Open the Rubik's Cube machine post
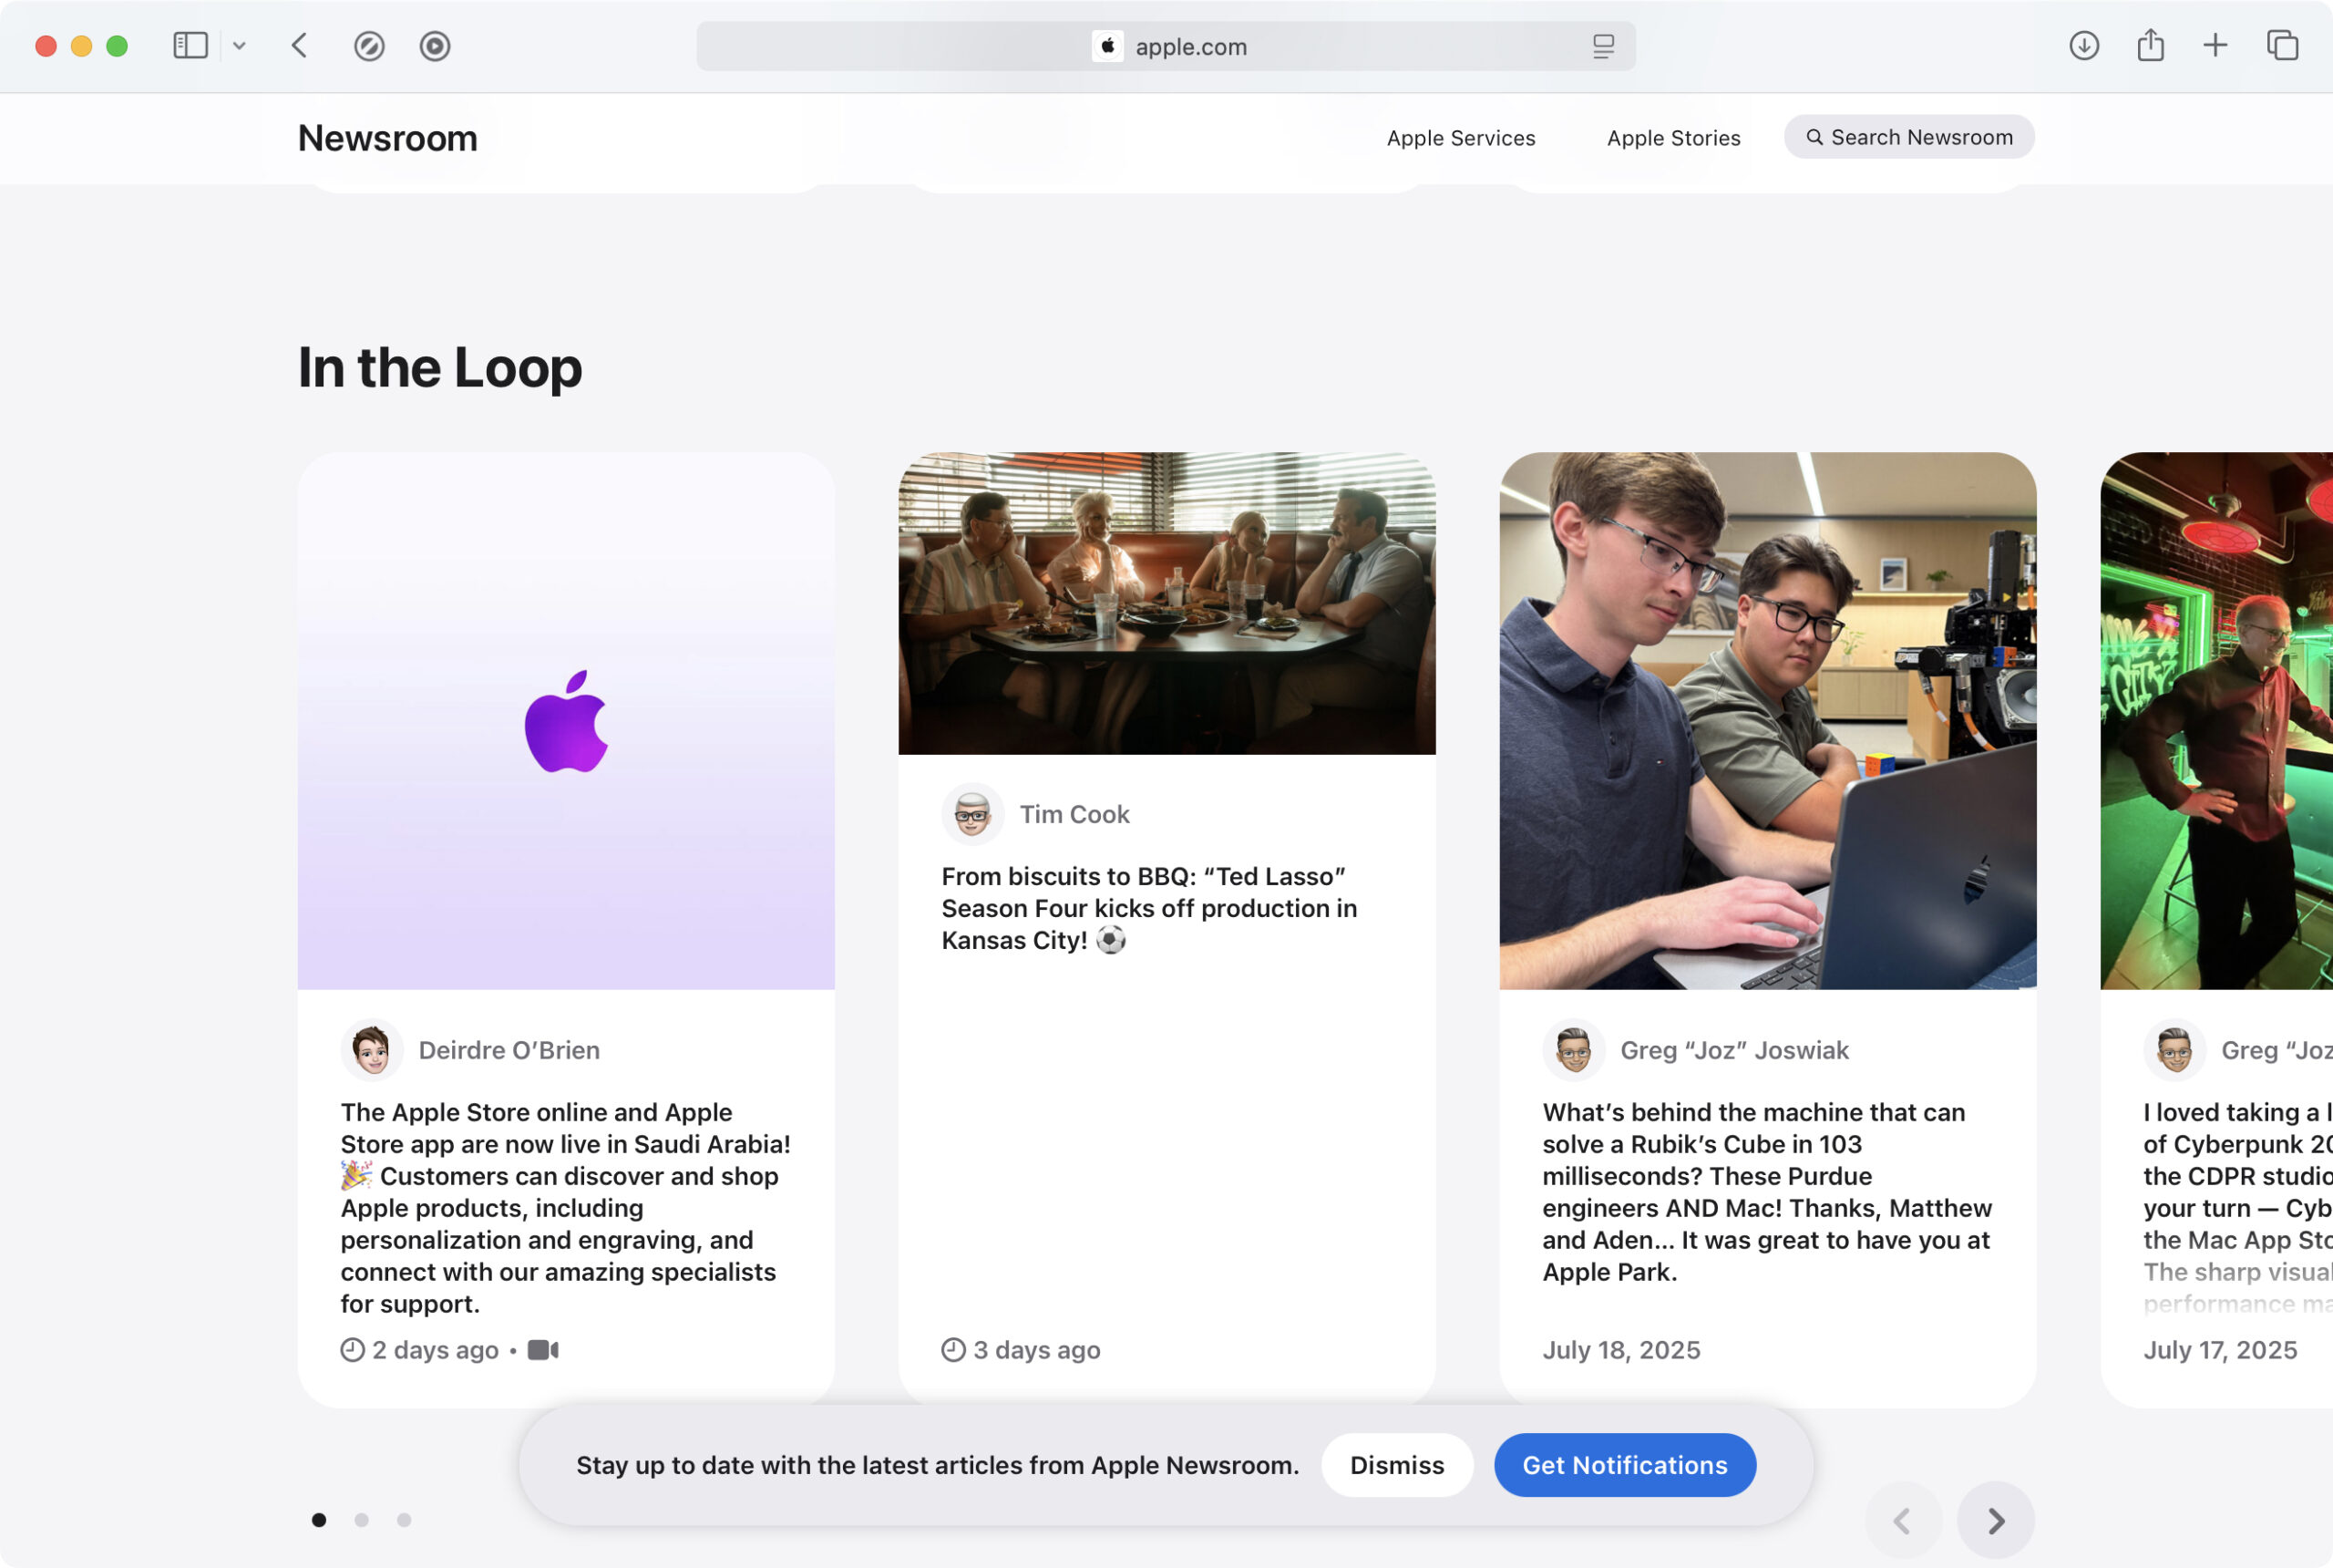This screenshot has width=2333, height=1568. [1767, 1191]
